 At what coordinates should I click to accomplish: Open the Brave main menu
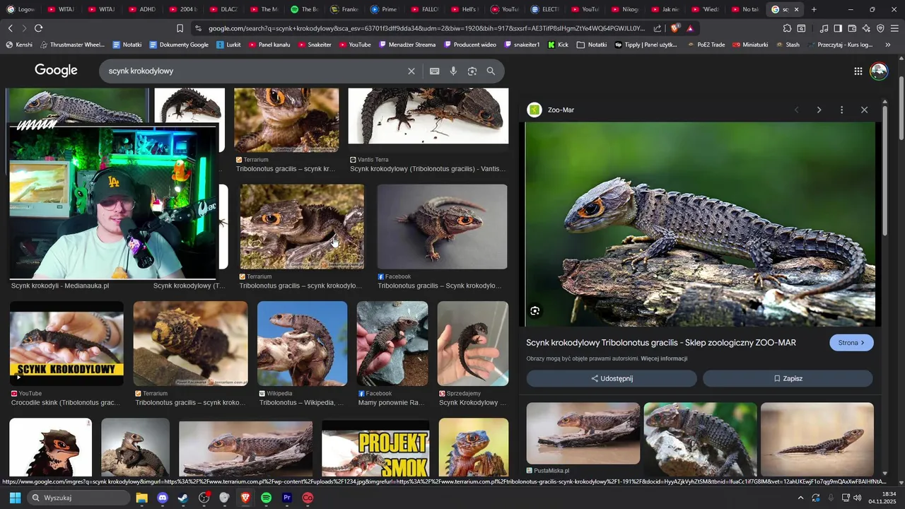tap(894, 28)
